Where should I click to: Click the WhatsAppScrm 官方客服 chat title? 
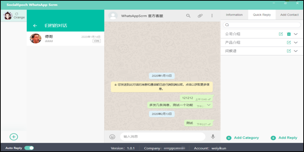[x=142, y=16]
